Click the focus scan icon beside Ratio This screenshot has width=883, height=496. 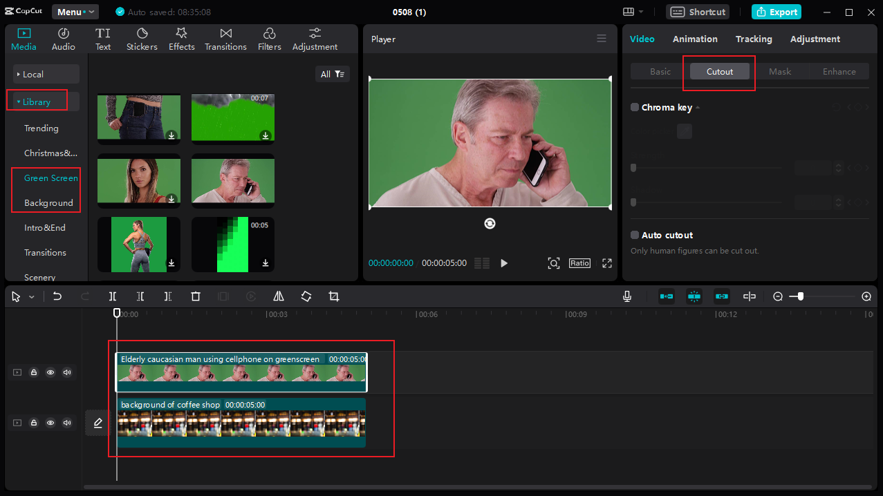click(x=553, y=263)
